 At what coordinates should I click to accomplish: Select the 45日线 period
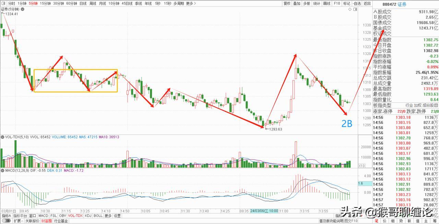pyautogui.click(x=127, y=3)
